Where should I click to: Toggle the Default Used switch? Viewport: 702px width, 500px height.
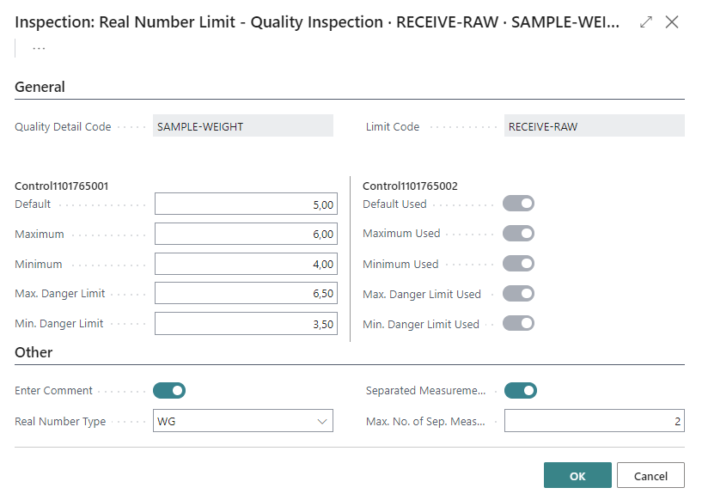point(518,204)
